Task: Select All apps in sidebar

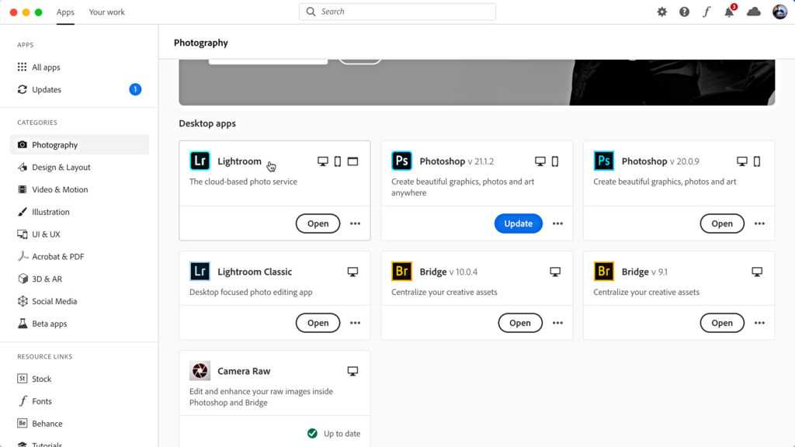Action: pyautogui.click(x=79, y=67)
